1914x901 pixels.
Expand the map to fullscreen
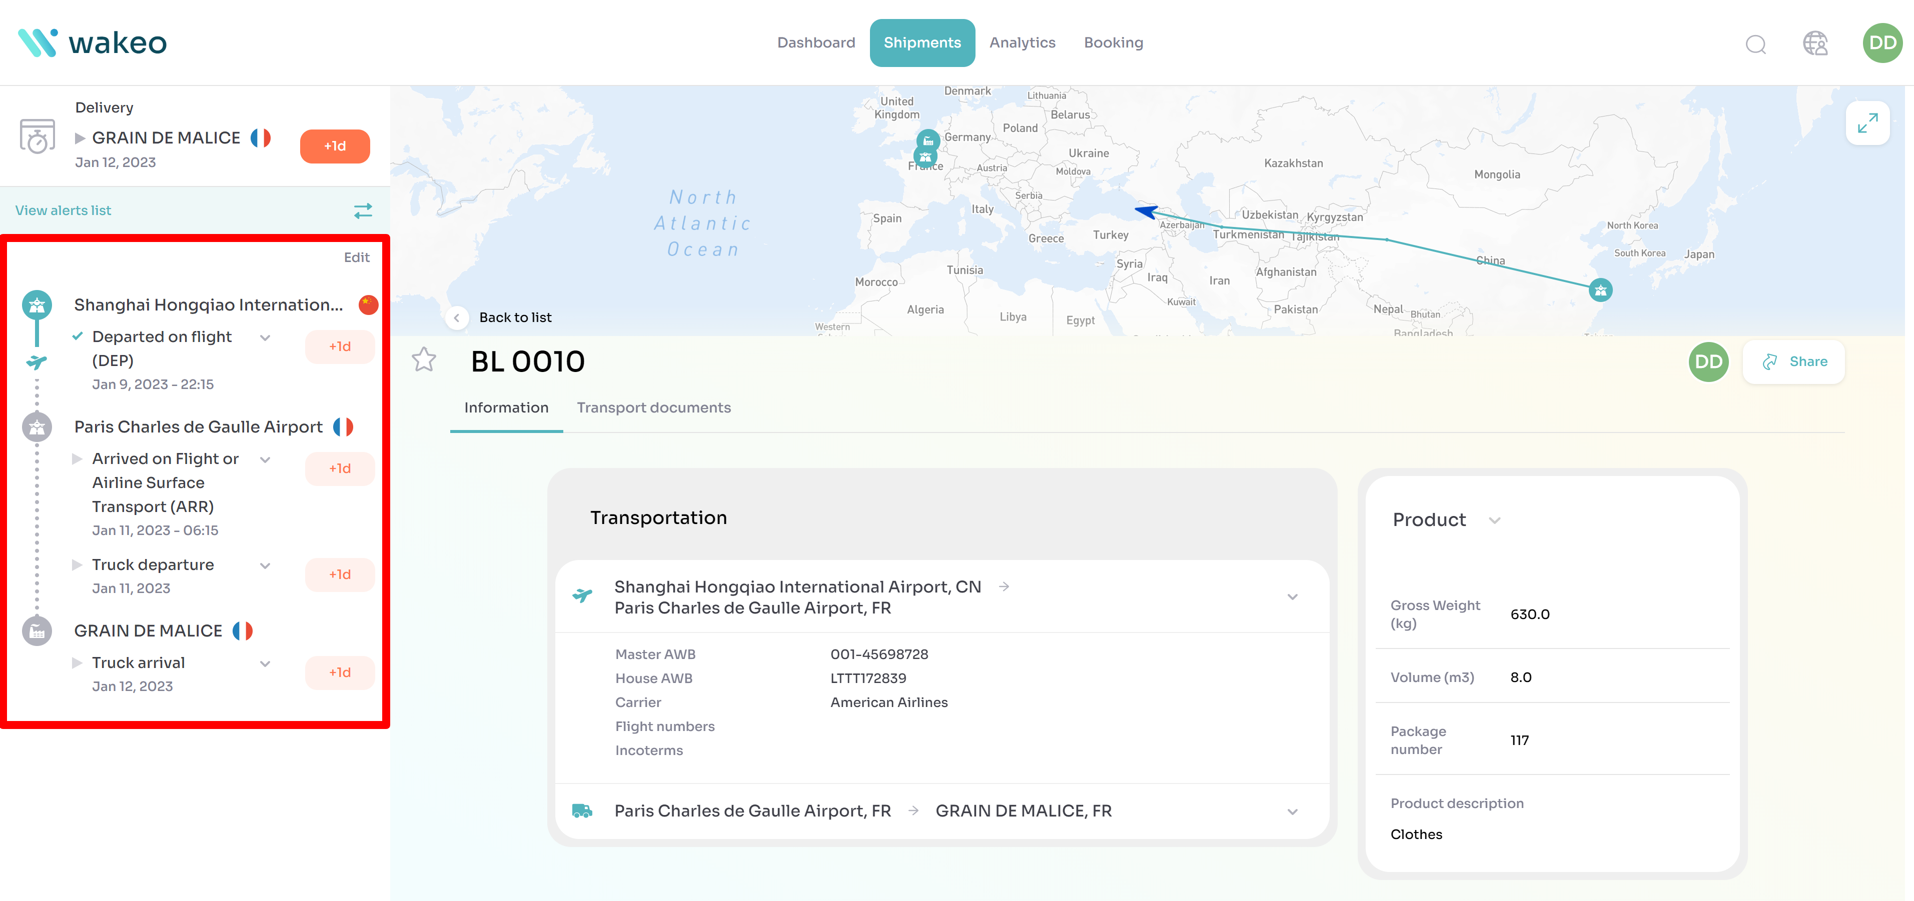(1867, 122)
